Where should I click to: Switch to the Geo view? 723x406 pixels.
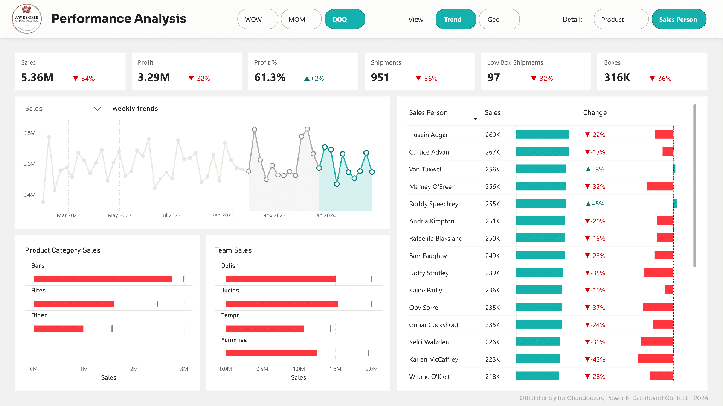point(499,19)
